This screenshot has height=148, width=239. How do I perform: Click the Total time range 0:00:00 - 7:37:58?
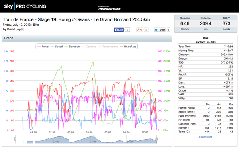[x=206, y=42]
